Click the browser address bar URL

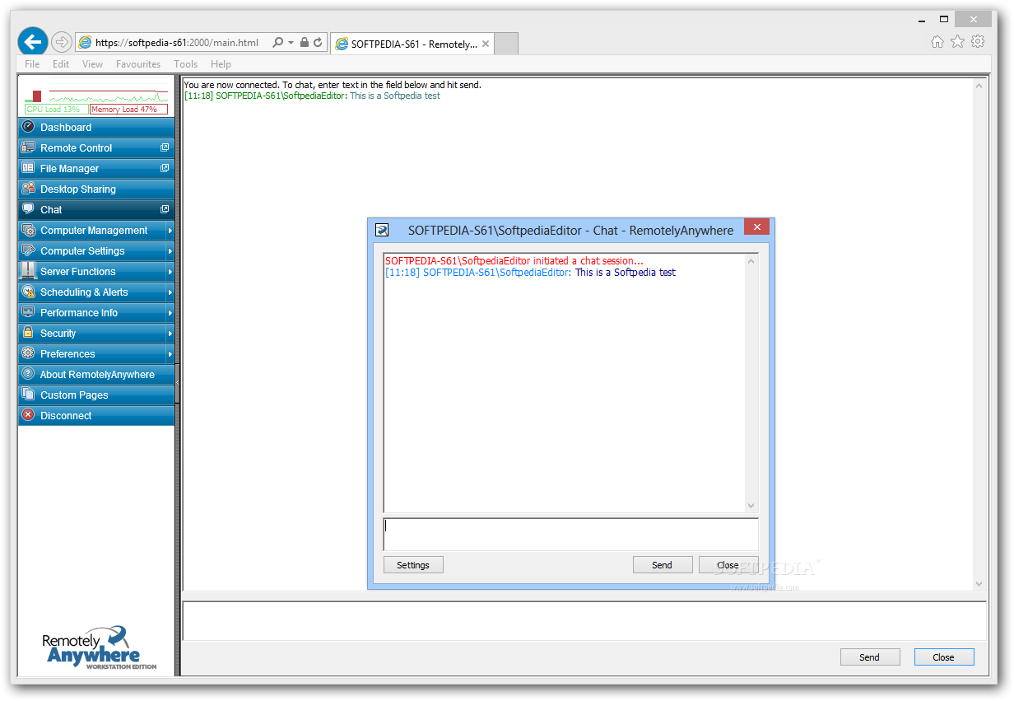[176, 42]
